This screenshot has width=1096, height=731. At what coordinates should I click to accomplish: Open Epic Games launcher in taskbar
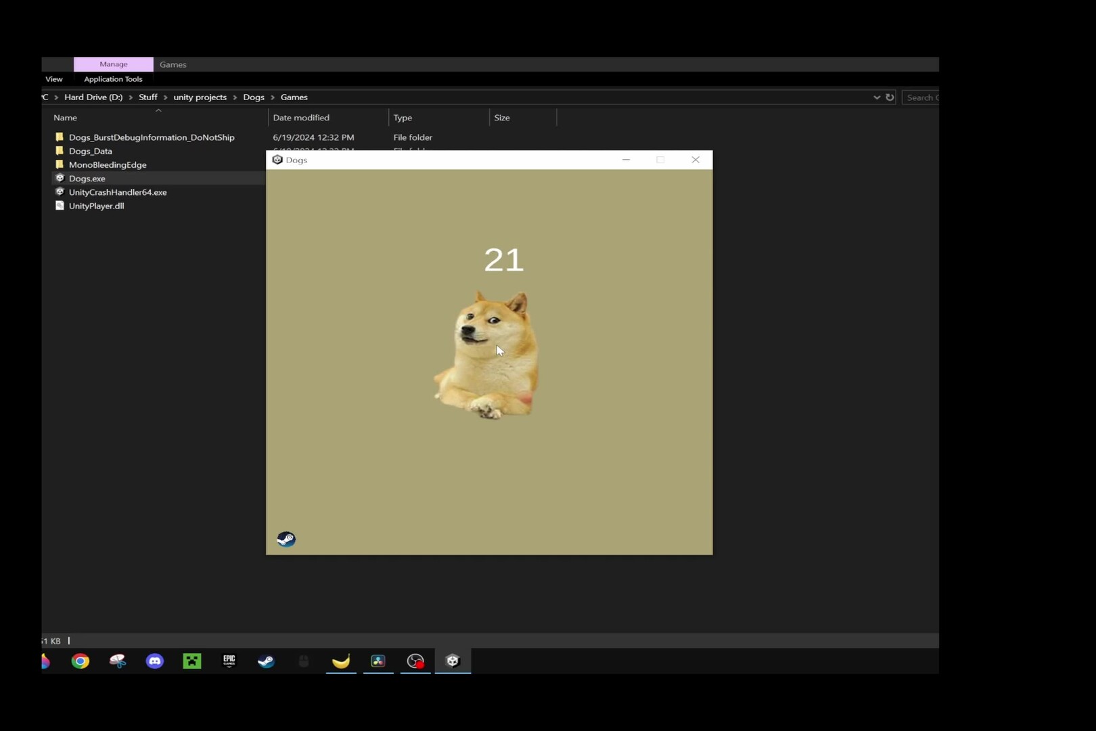pos(229,661)
